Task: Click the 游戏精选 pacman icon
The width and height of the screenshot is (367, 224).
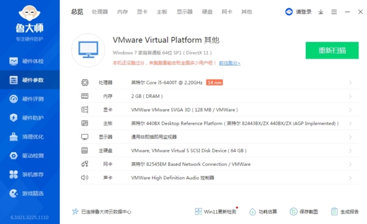Action: pyautogui.click(x=13, y=193)
